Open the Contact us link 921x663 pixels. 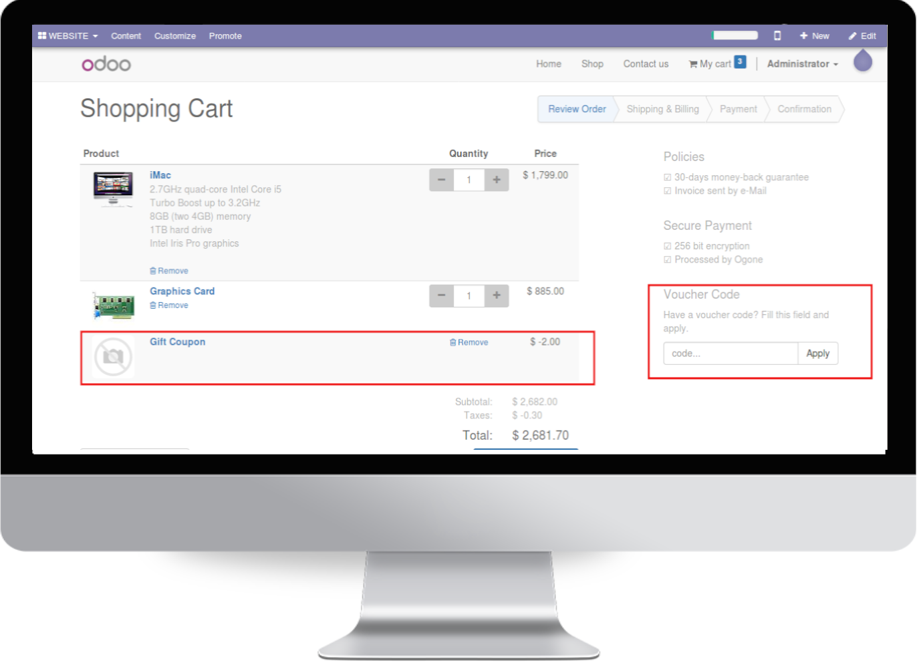(646, 64)
